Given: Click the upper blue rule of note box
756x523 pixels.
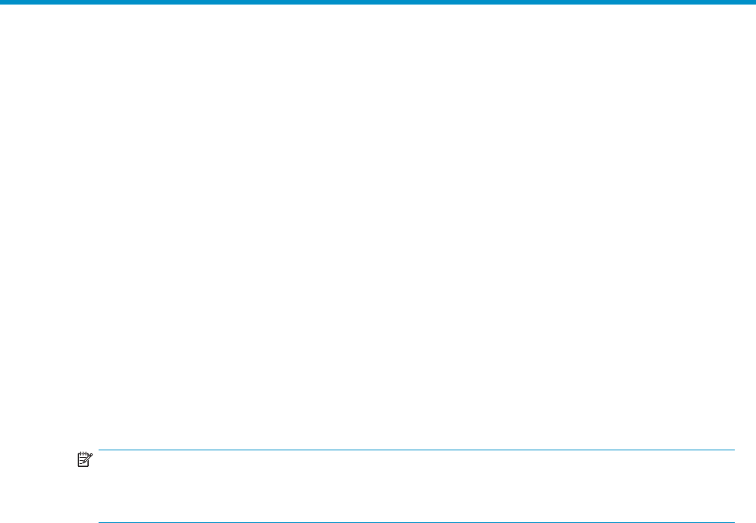Looking at the screenshot, I should [416, 450].
